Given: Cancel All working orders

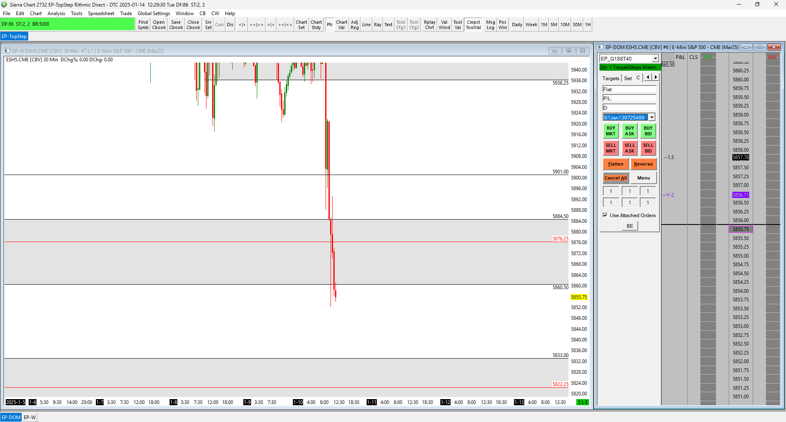Looking at the screenshot, I should tap(616, 178).
